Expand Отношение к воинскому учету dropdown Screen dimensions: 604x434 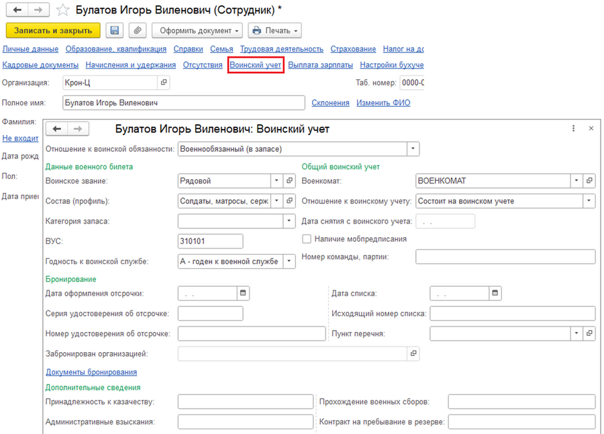point(589,201)
